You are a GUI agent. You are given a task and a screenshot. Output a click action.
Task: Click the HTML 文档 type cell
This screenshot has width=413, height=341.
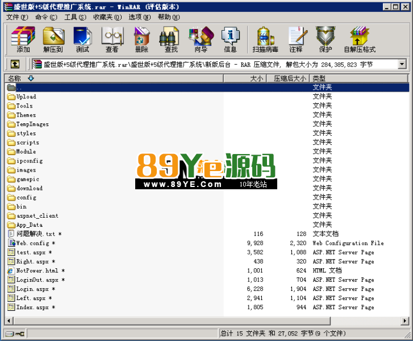(327, 271)
